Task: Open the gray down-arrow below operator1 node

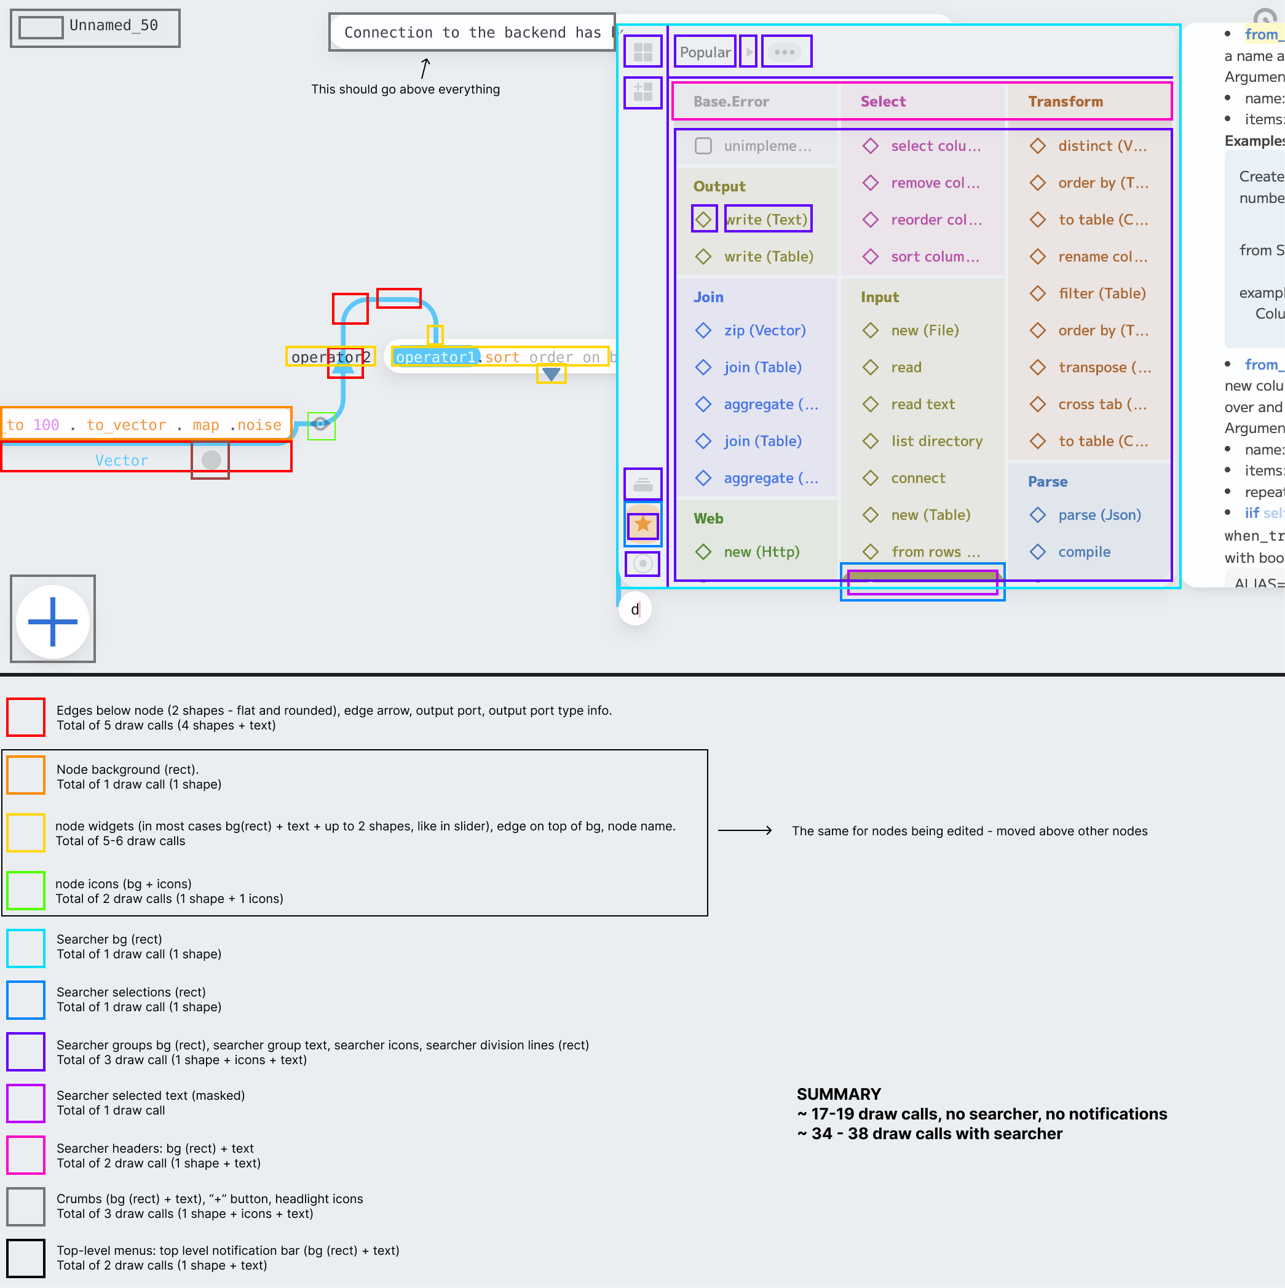Action: coord(551,374)
